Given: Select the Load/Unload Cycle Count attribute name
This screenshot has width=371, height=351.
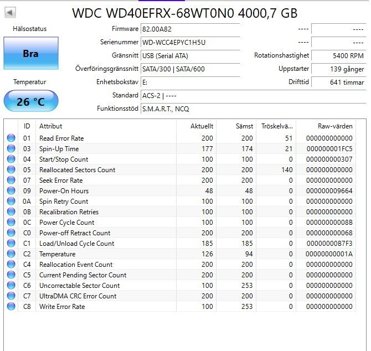Looking at the screenshot, I should point(76,244).
